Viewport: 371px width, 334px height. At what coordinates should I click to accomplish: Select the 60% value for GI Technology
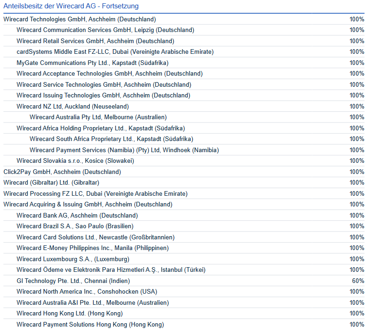coord(358,281)
